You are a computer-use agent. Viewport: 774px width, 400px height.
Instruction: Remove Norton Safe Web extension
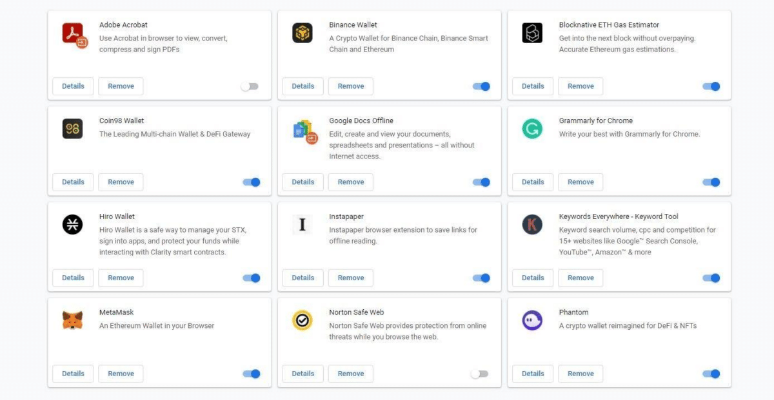(351, 374)
